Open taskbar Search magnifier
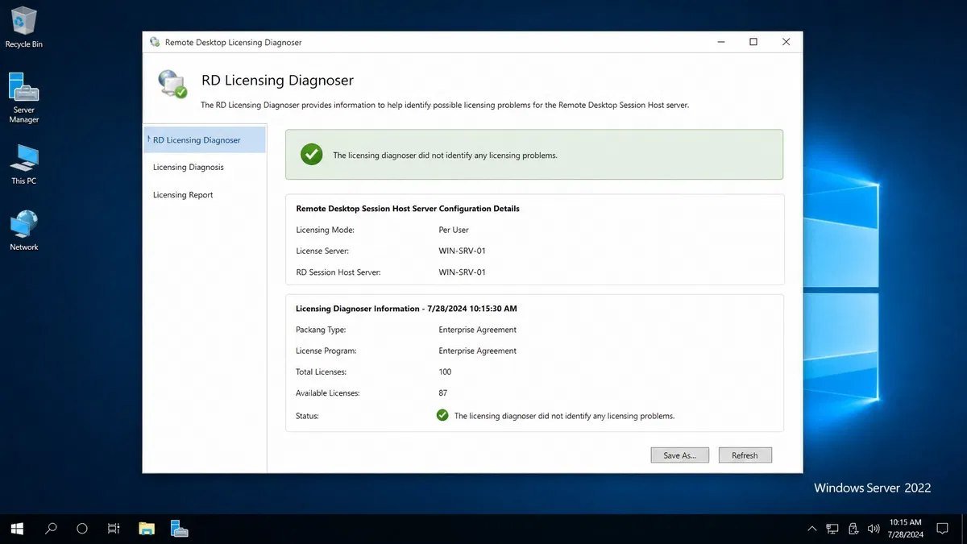 [x=51, y=529]
